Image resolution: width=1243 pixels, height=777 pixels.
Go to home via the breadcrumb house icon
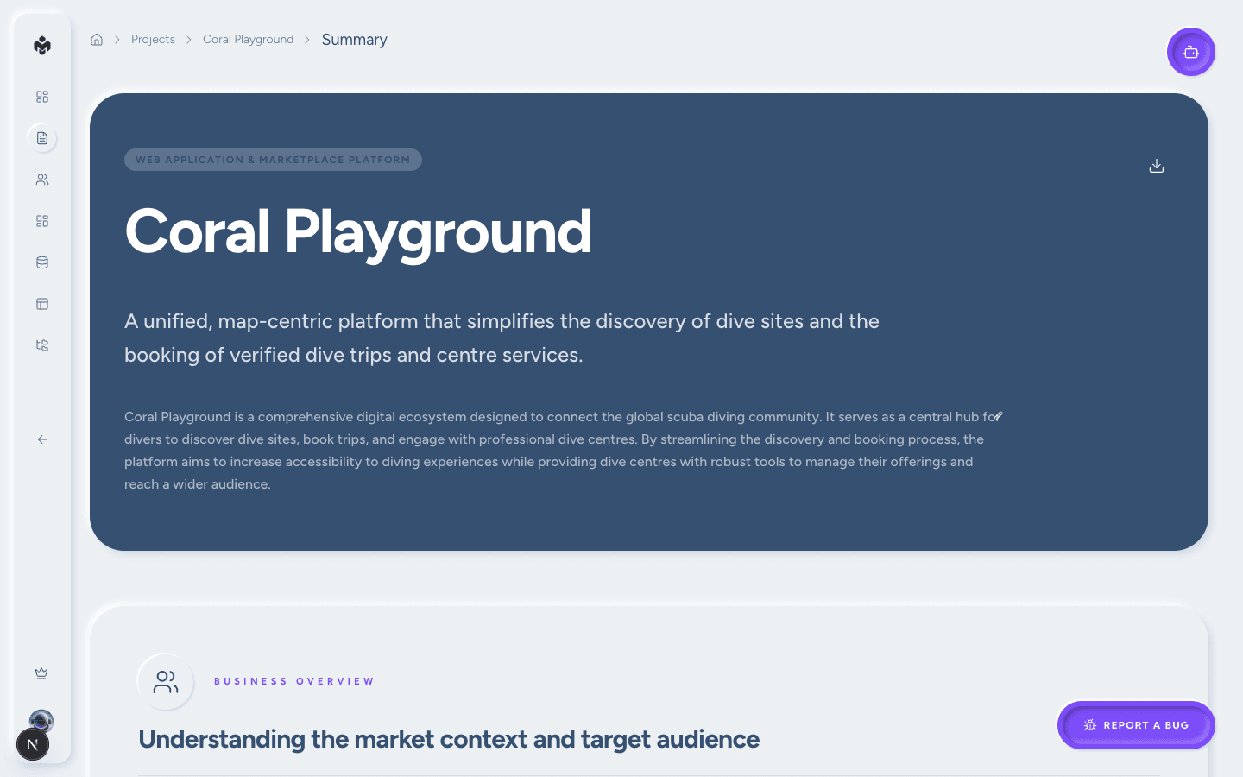point(97,40)
